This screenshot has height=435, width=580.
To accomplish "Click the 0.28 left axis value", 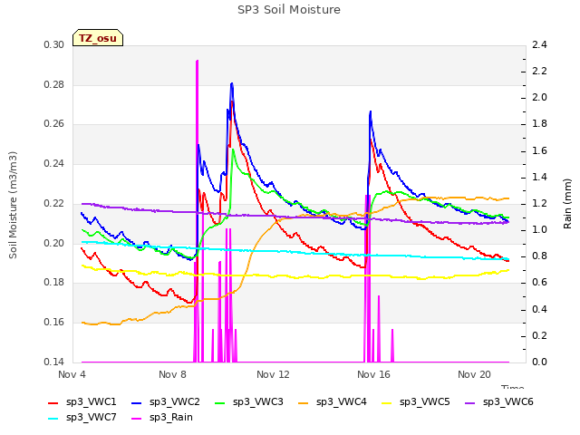I will click(54, 84).
